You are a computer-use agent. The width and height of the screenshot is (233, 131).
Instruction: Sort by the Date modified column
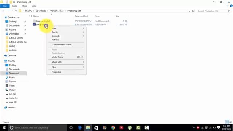tap(81, 16)
